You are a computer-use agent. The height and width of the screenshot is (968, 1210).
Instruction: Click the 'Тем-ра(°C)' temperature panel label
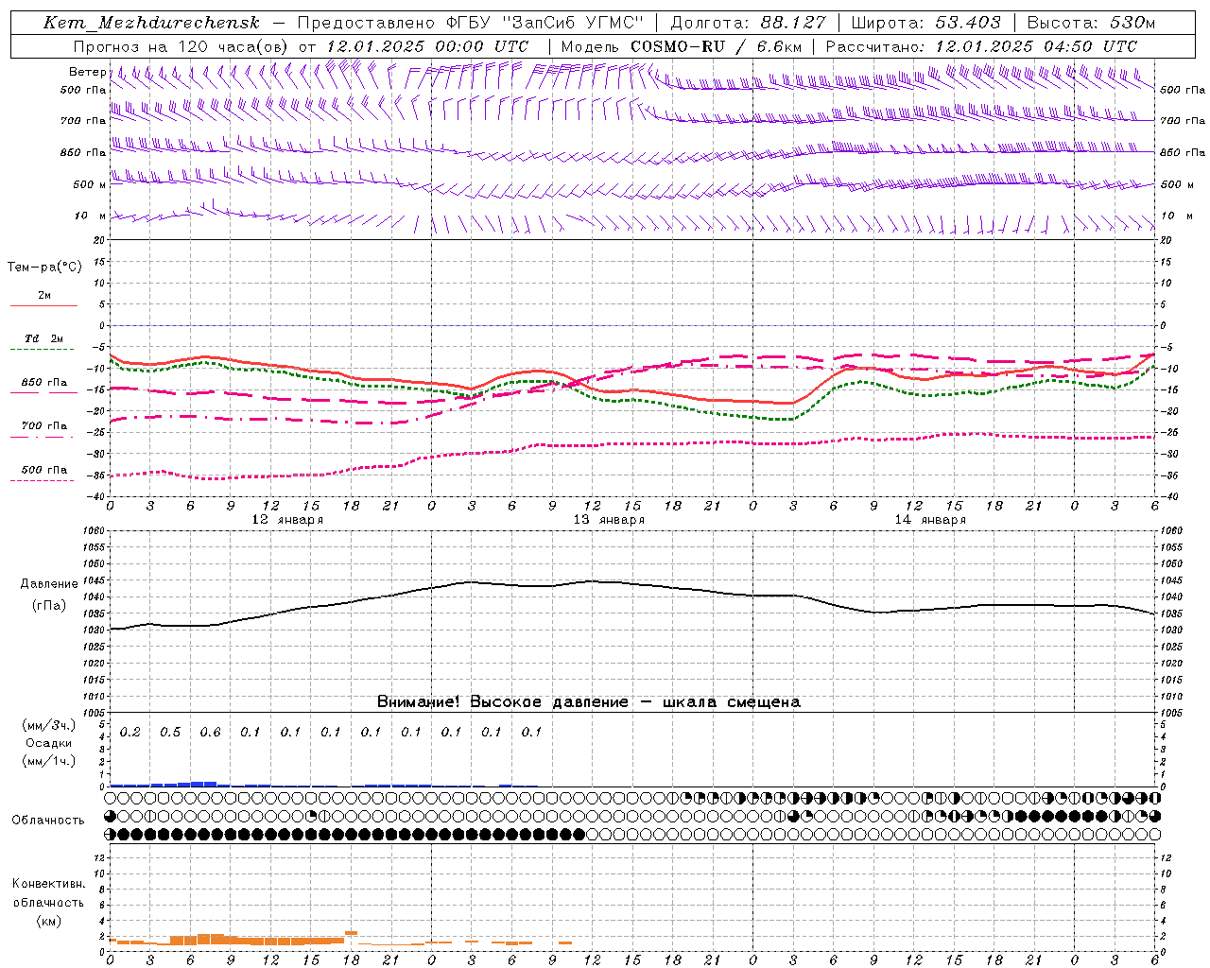tap(44, 268)
